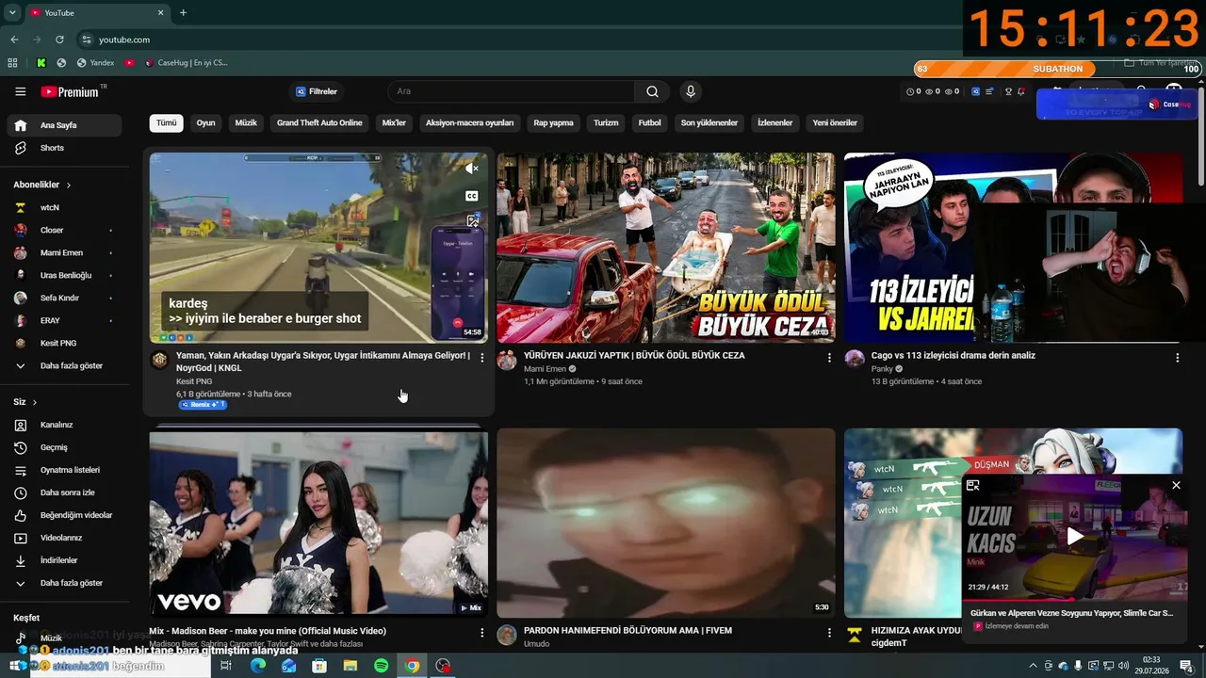Show hidden system tray icons
This screenshot has height=678, width=1206.
pos(1033,666)
